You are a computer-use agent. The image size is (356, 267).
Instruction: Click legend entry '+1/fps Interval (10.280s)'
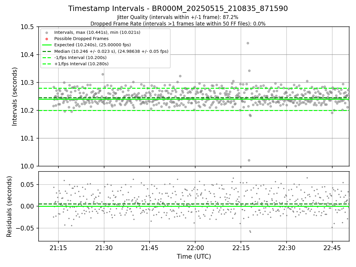point(81,64)
